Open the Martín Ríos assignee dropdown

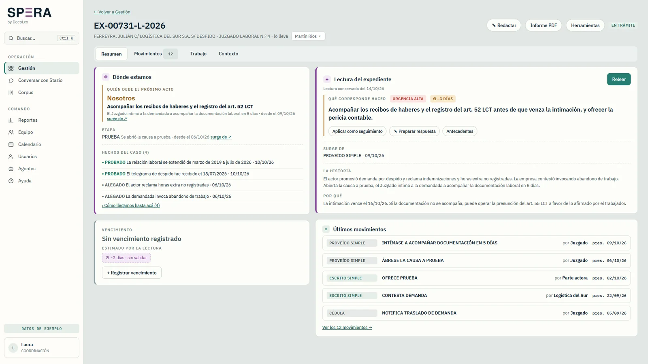[308, 36]
